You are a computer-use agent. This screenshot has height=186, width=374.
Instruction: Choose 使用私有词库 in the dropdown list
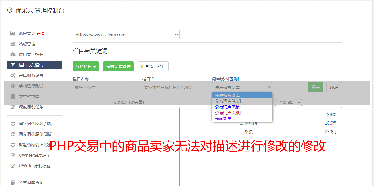click(x=242, y=95)
